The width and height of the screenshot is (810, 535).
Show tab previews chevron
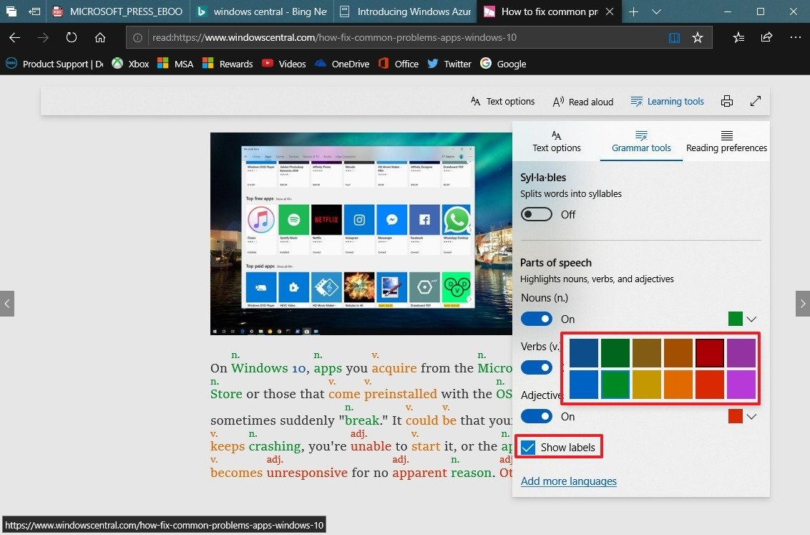(x=657, y=11)
